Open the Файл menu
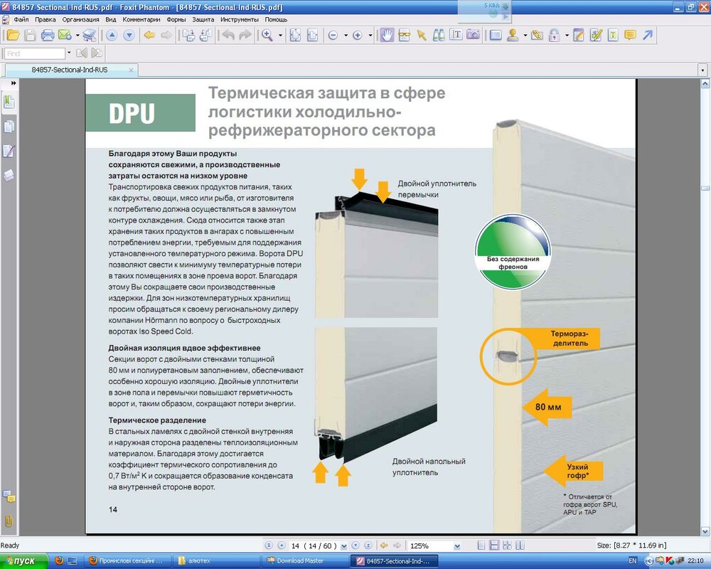This screenshot has height=569, width=711. [x=21, y=19]
